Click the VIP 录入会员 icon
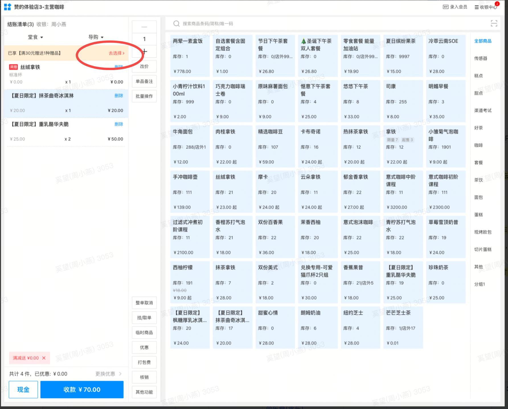This screenshot has height=409, width=508. click(446, 7)
